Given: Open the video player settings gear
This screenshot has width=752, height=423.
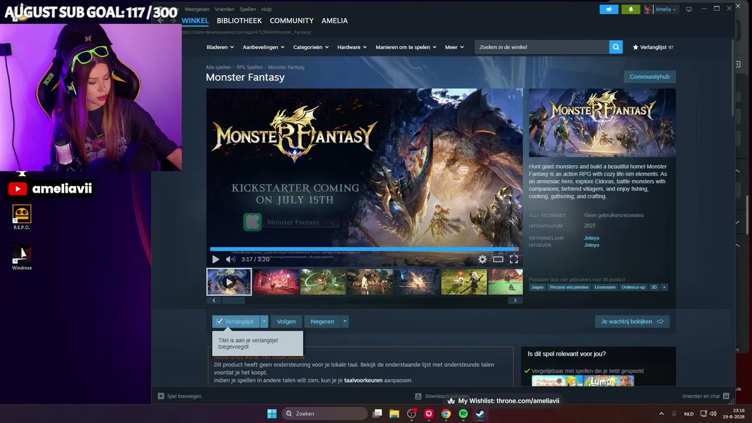Looking at the screenshot, I should coord(482,259).
